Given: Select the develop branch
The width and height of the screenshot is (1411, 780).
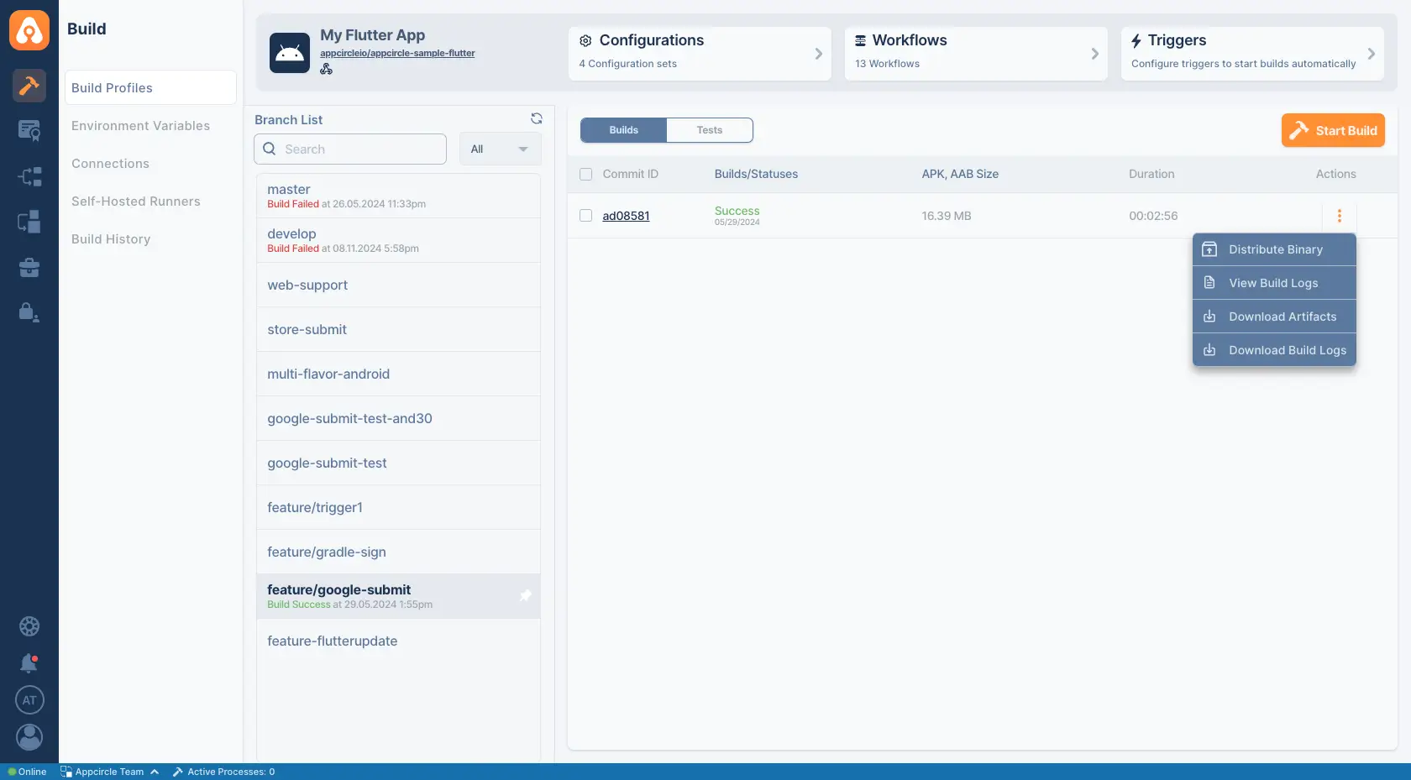Looking at the screenshot, I should pos(398,240).
